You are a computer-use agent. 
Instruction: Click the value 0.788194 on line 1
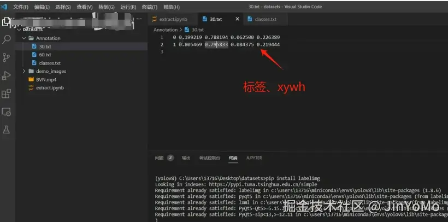pos(216,37)
